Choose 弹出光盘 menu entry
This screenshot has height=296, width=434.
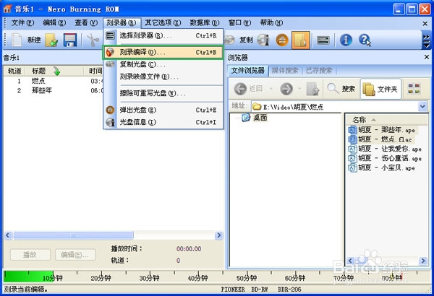(x=163, y=110)
